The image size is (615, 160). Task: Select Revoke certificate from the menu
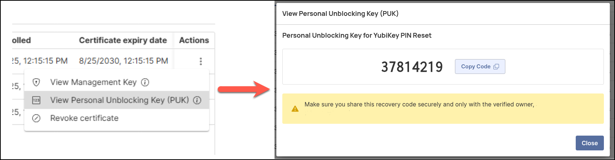(x=84, y=118)
